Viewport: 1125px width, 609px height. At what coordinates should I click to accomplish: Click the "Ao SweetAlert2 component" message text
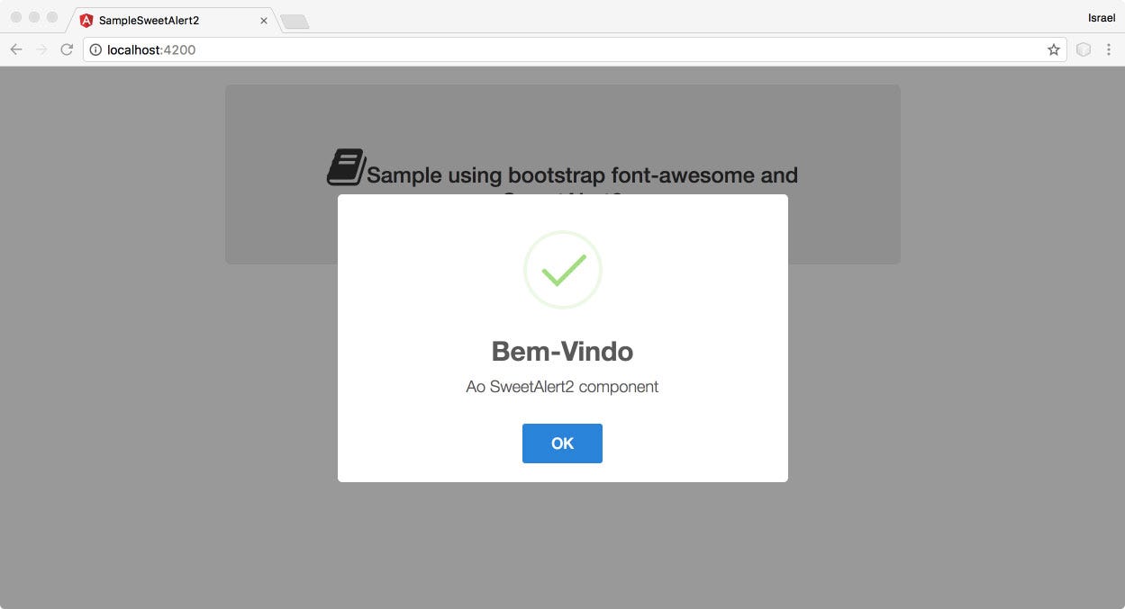(x=562, y=387)
